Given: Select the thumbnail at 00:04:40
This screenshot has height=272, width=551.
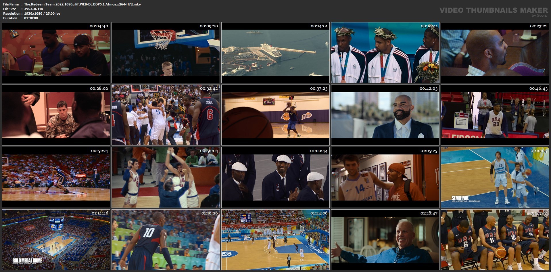Looking at the screenshot, I should click(x=56, y=53).
